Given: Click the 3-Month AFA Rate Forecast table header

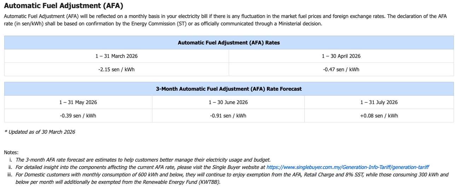Looking at the screenshot, I should [x=229, y=89].
